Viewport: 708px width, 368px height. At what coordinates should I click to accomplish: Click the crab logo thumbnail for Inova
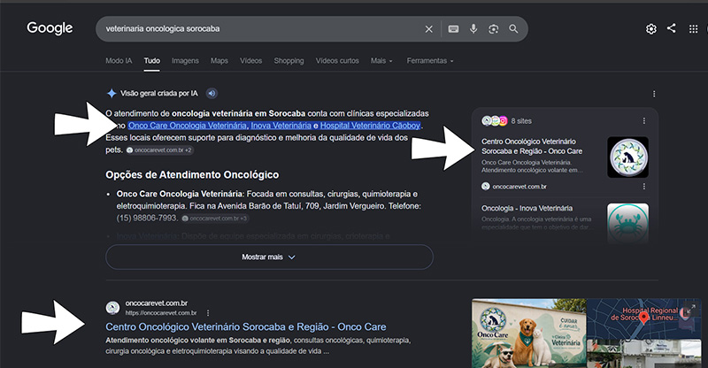coord(627,222)
